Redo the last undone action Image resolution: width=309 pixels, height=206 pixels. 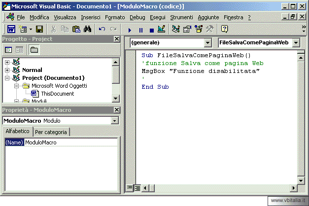(113, 30)
